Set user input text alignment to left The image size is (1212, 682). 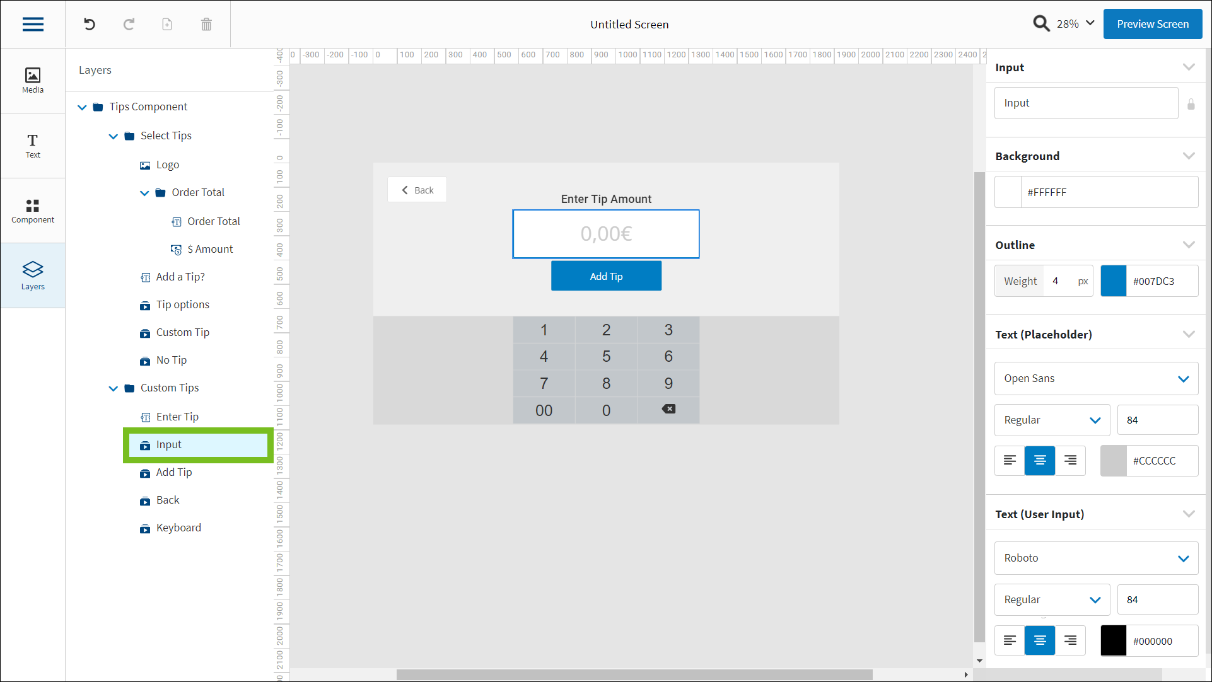[1010, 640]
